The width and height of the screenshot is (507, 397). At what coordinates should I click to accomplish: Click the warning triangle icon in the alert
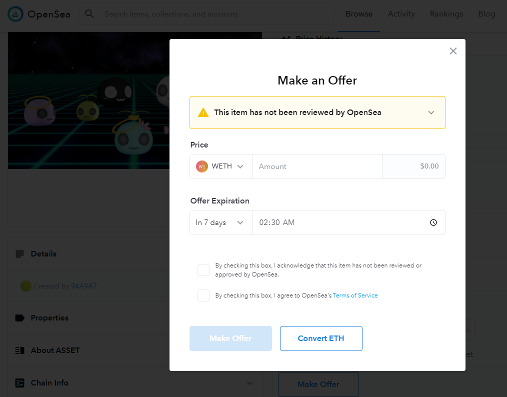coord(202,112)
